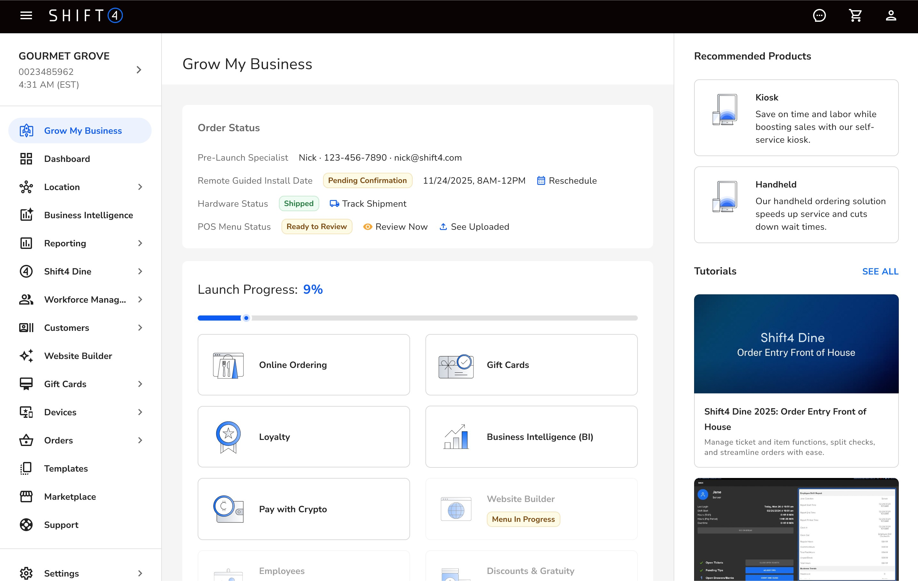Click the Website Builder sparkle icon
The image size is (918, 581).
coord(26,356)
